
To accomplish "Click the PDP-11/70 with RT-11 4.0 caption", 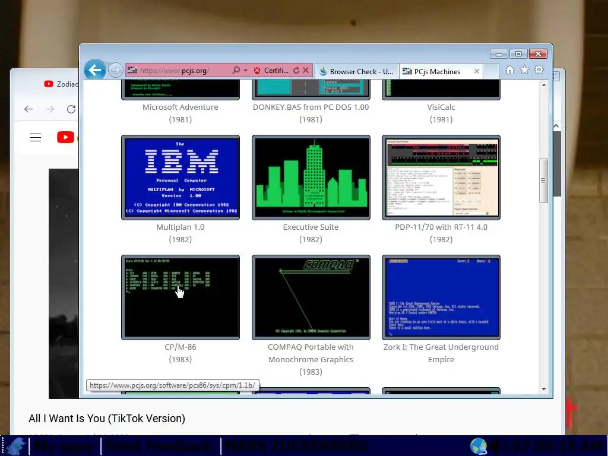I will pos(441,227).
